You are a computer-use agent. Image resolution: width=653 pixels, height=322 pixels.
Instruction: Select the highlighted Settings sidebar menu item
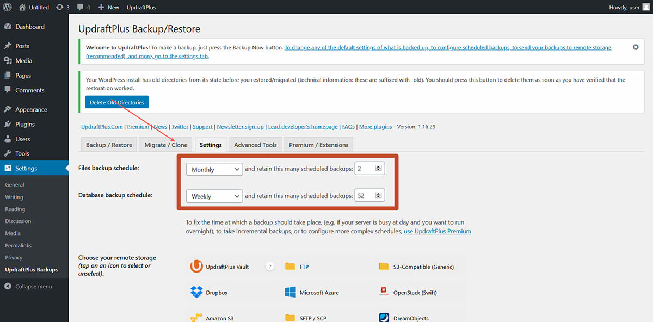(34, 168)
